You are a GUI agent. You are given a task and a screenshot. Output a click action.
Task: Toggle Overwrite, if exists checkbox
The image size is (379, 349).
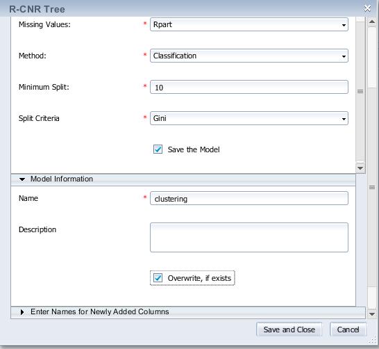[158, 278]
